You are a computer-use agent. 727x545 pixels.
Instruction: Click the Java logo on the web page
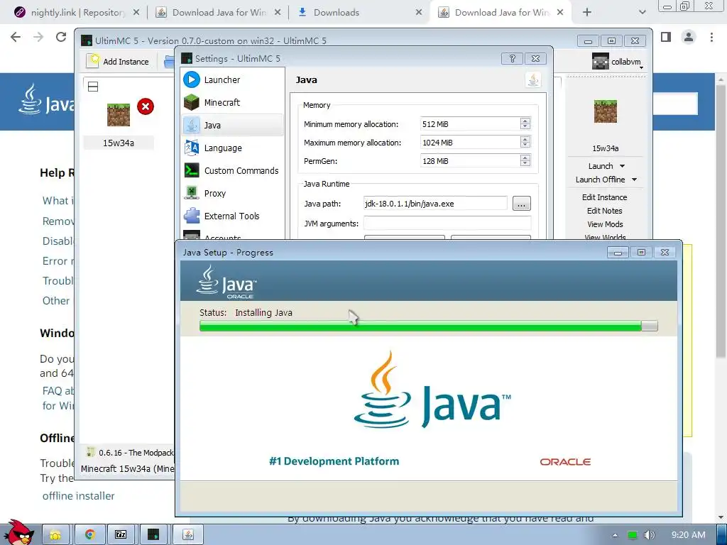[46, 99]
